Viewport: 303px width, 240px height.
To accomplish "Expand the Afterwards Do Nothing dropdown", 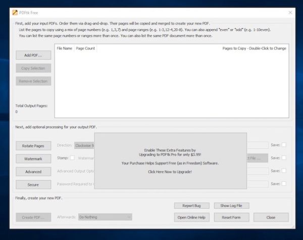I will [x=105, y=217].
